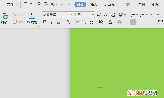164x98 pixels.
Task: Click the redo arrow icon
Action: (62, 4)
